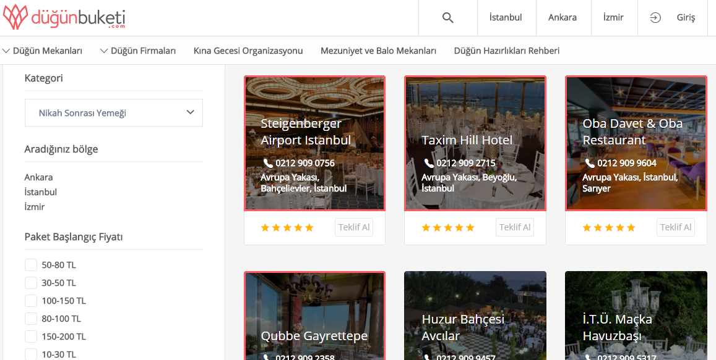
Task: Check the 50-80 TL price checkbox
Action: click(30, 265)
